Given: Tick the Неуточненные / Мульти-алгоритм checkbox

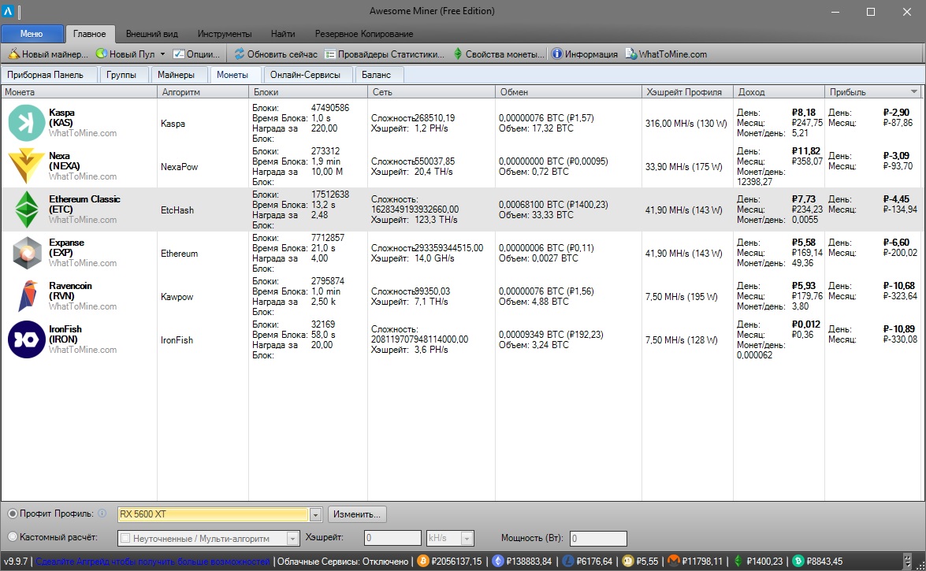Looking at the screenshot, I should (x=125, y=538).
